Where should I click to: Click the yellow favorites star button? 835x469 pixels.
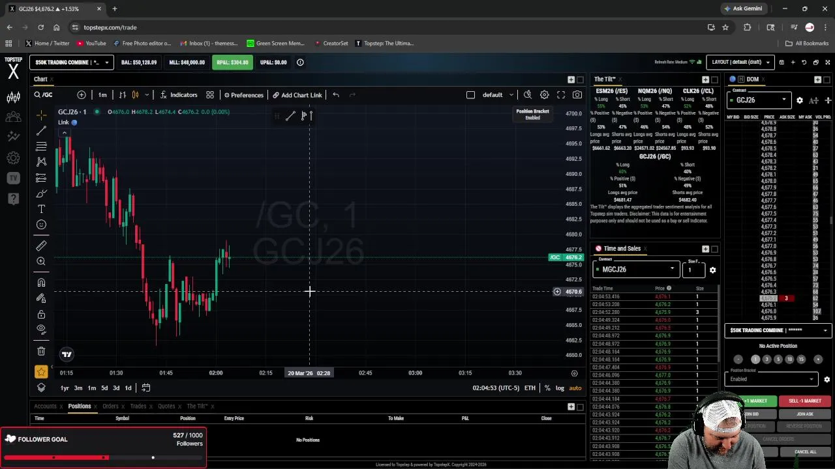(41, 372)
